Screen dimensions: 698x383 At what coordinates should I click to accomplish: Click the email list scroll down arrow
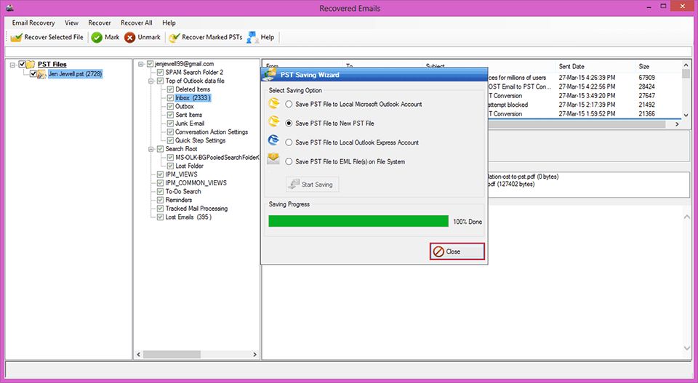tap(686, 116)
